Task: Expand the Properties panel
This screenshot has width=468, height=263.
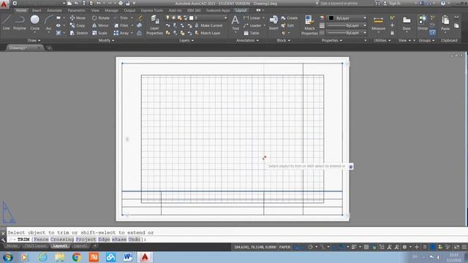Action: [331, 40]
